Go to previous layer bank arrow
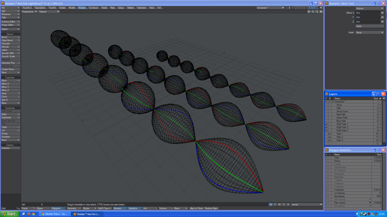Image resolution: width=387 pixels, height=217 pixels. pyautogui.click(x=287, y=8)
